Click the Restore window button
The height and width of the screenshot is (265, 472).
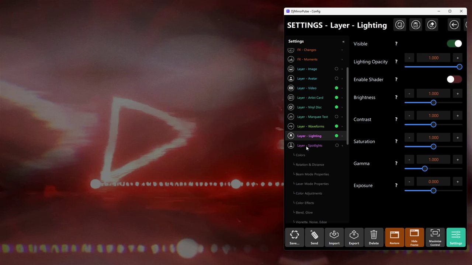point(395,237)
